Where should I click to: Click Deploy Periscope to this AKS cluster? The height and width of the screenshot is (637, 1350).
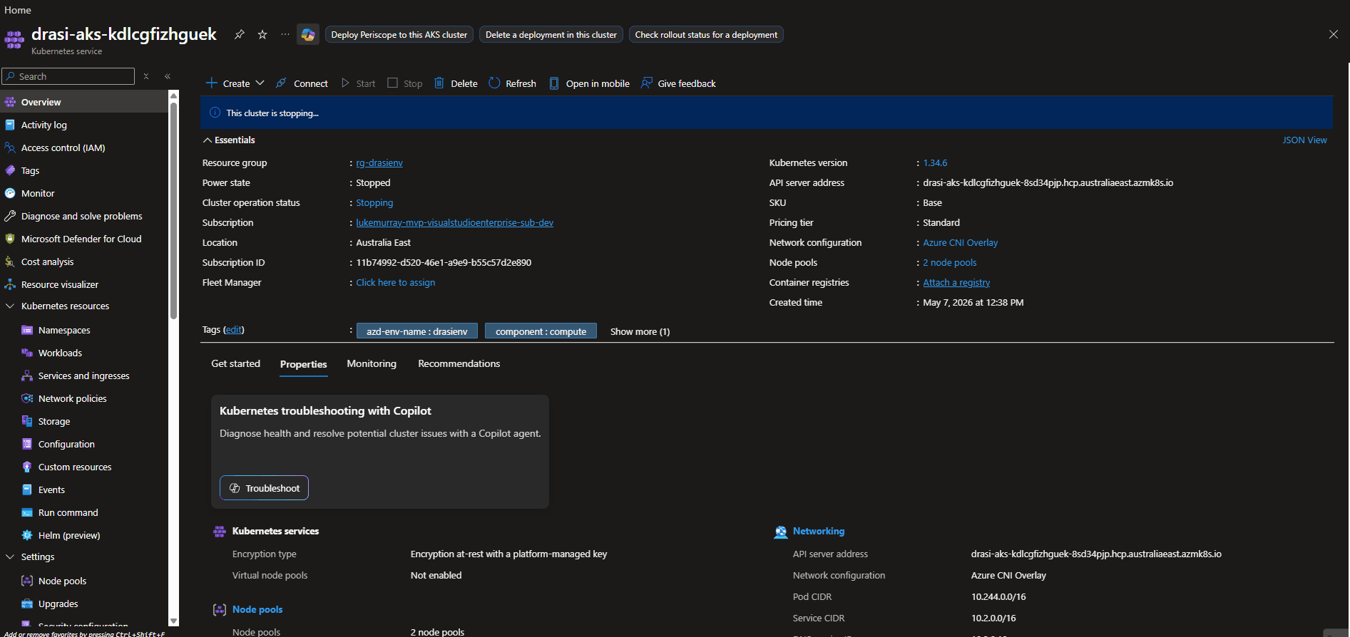pyautogui.click(x=399, y=34)
